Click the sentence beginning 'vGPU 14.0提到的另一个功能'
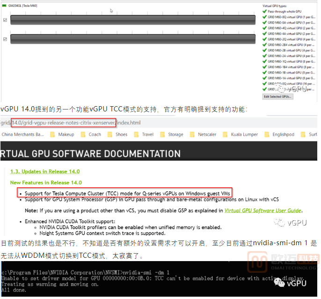The width and height of the screenshot is (321, 299). point(124,109)
